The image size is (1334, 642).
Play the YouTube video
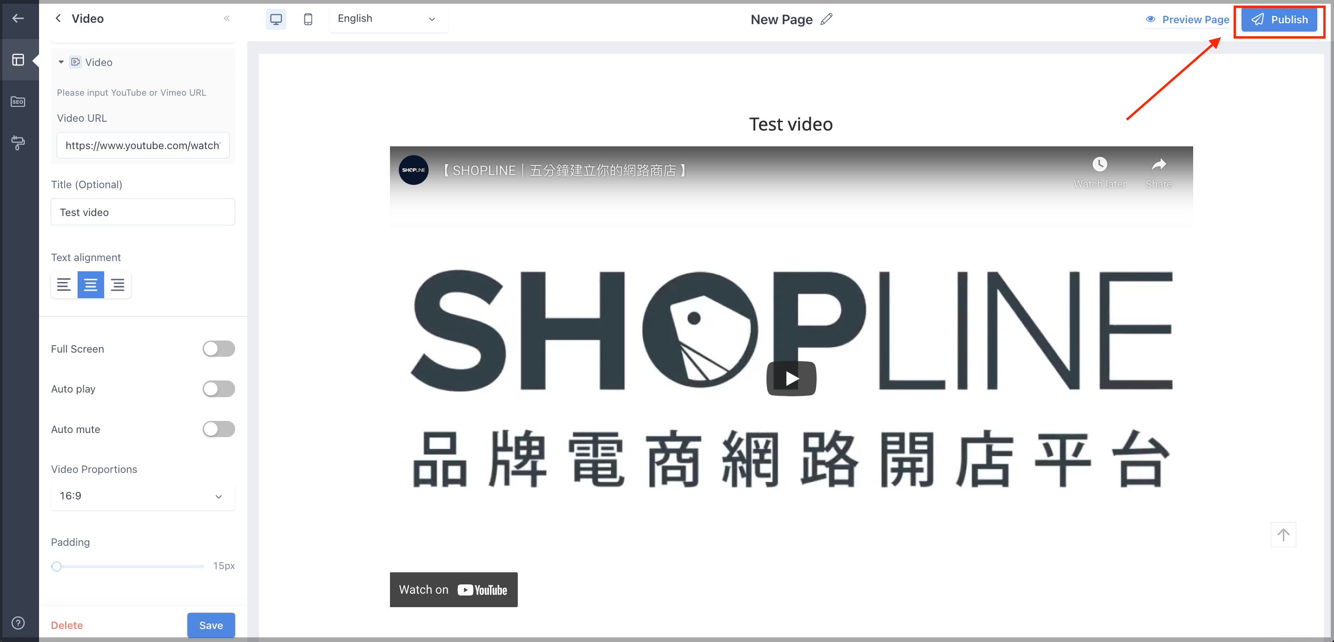[x=791, y=379]
